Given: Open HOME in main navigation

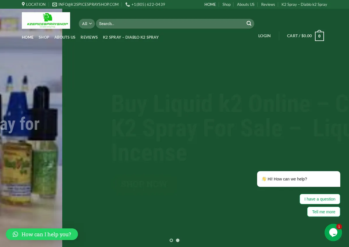Looking at the screenshot, I should (x=28, y=37).
